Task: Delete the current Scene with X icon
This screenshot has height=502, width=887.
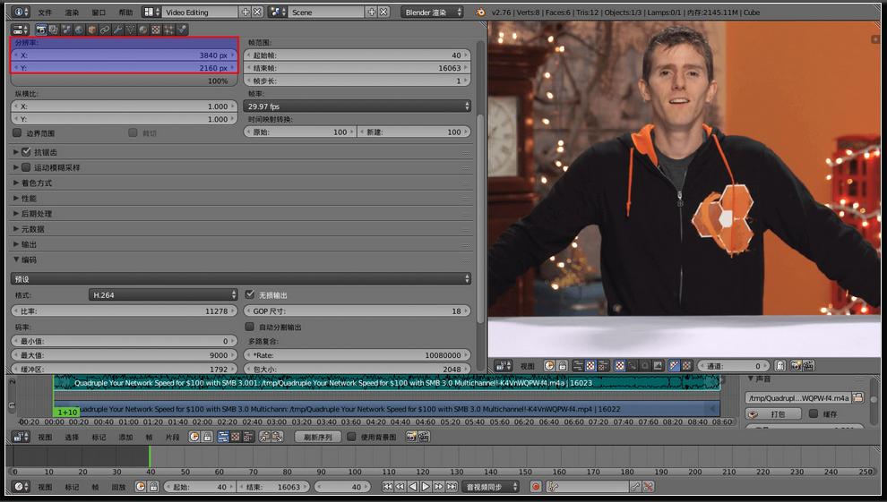Action: pyautogui.click(x=383, y=12)
